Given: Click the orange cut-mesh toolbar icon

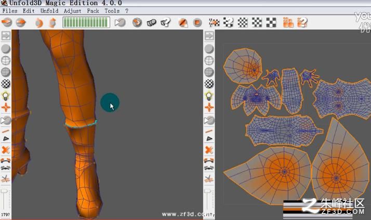Looking at the screenshot, I should tap(183, 23).
